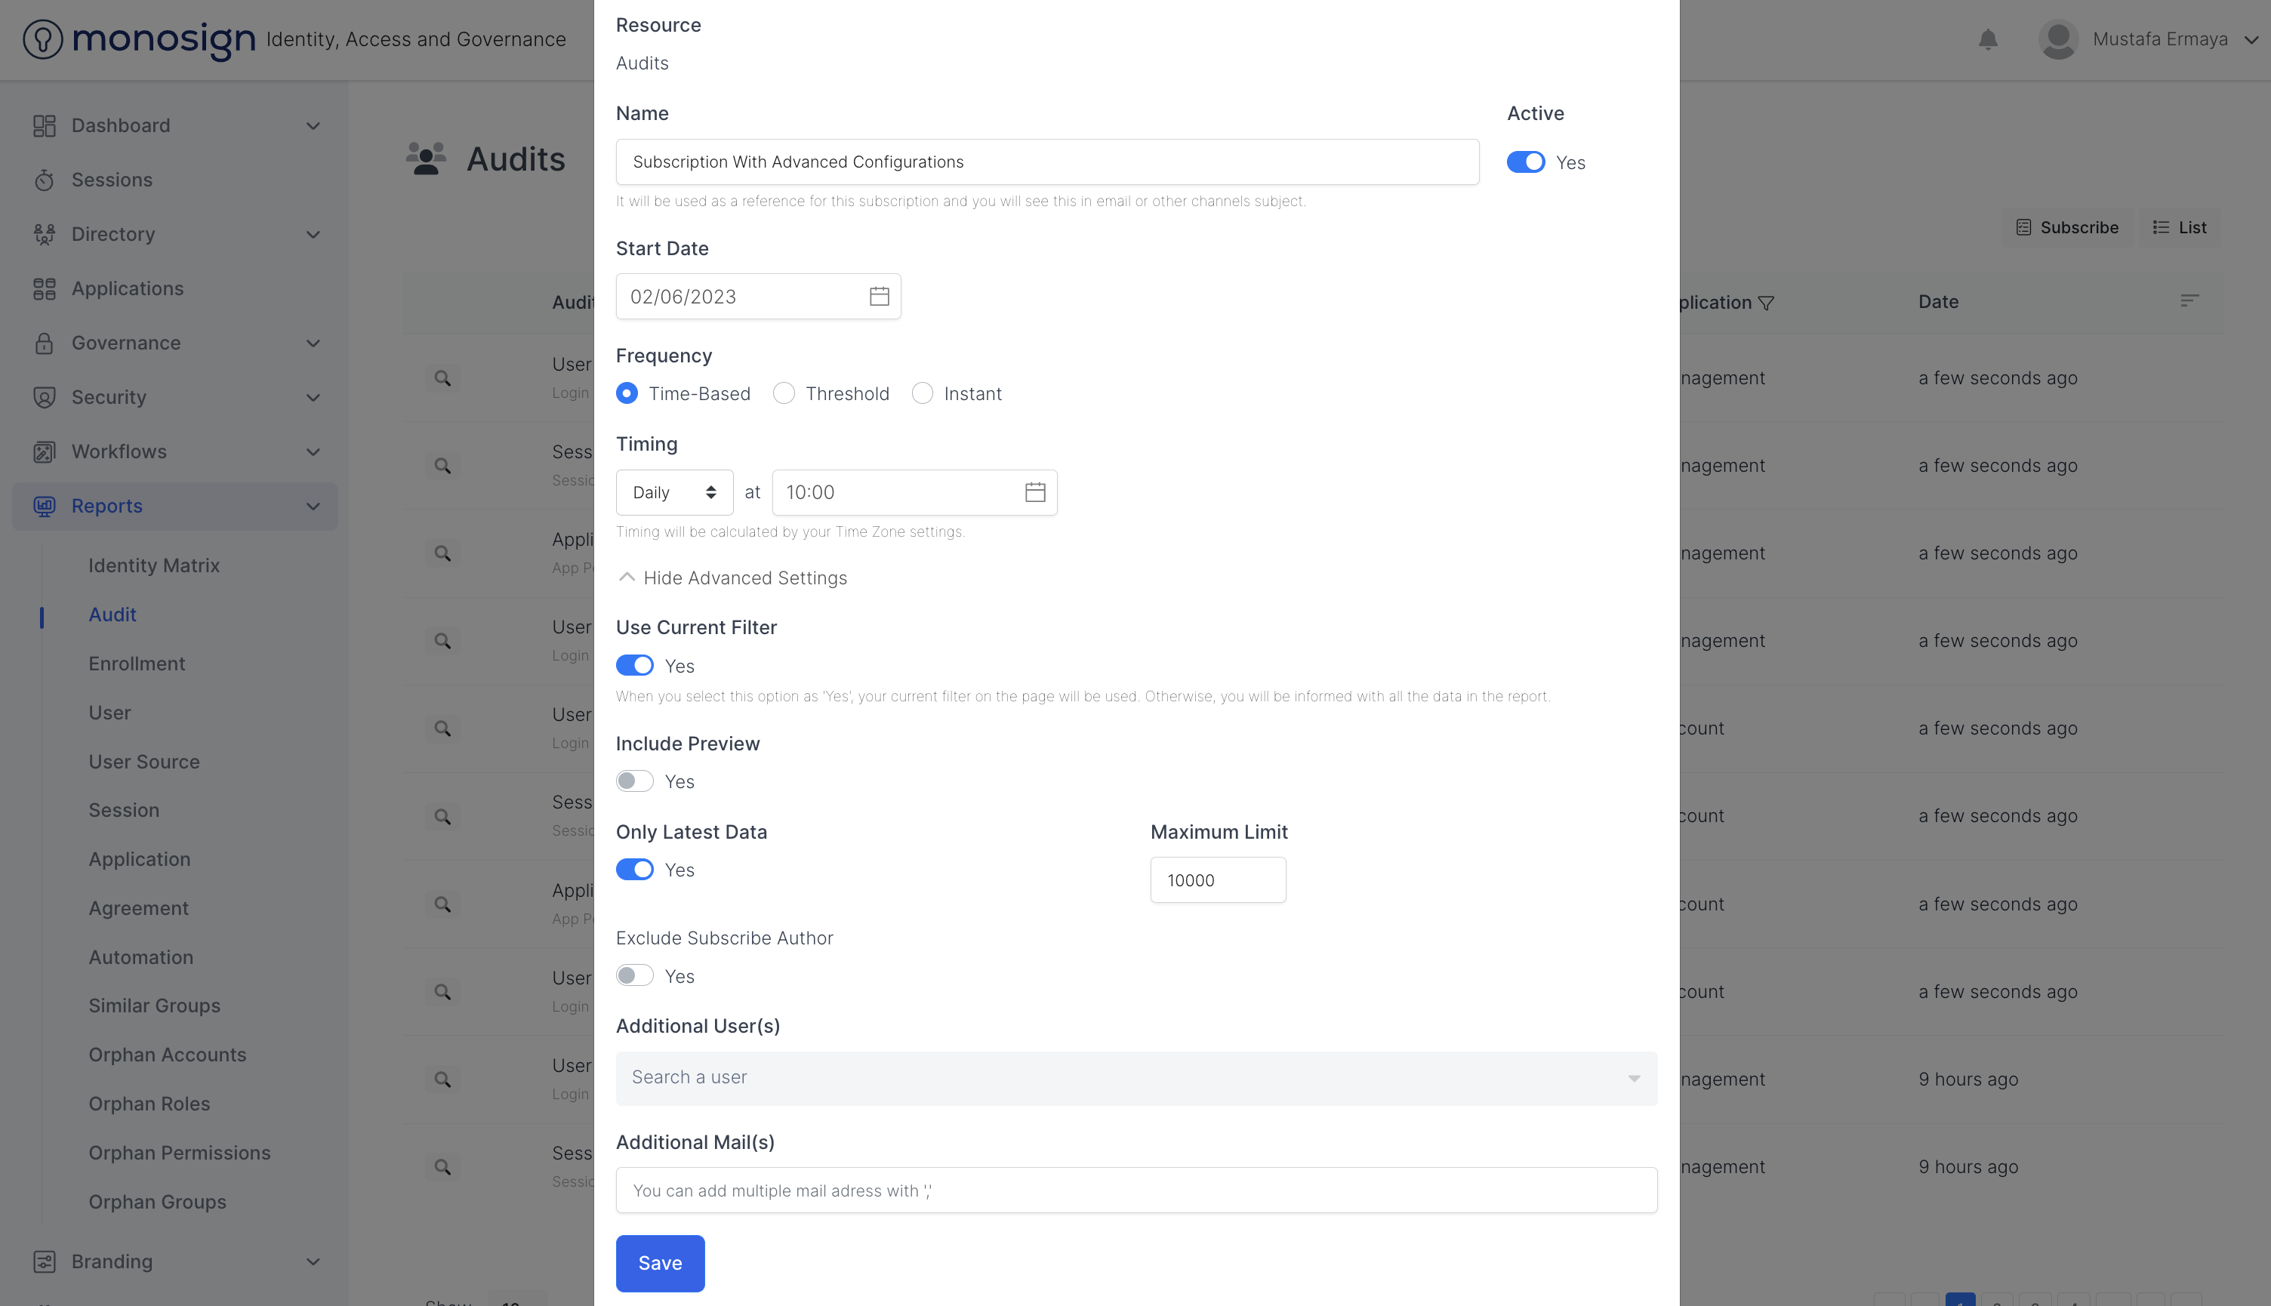Click the notification bell icon
Image resolution: width=2271 pixels, height=1306 pixels.
(1988, 39)
